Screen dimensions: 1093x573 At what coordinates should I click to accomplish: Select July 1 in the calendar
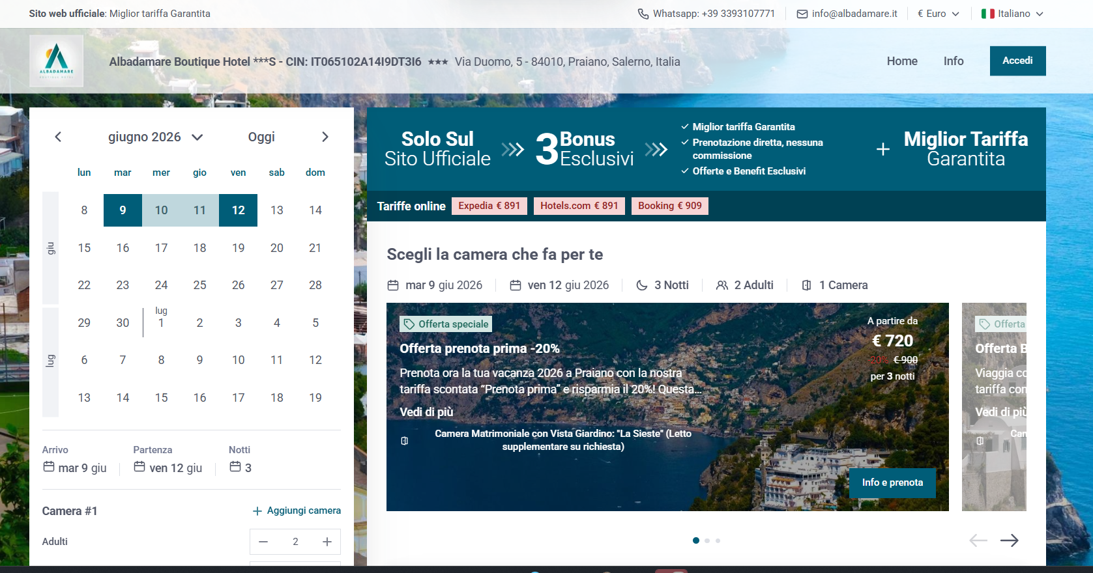point(161,322)
